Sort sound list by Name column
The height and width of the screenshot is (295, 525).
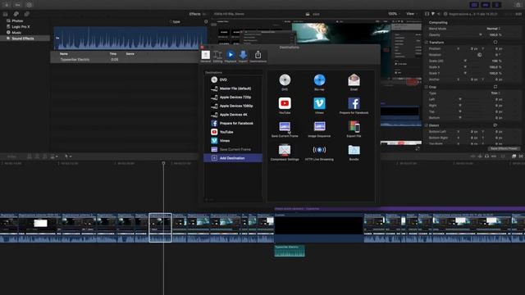tap(64, 53)
